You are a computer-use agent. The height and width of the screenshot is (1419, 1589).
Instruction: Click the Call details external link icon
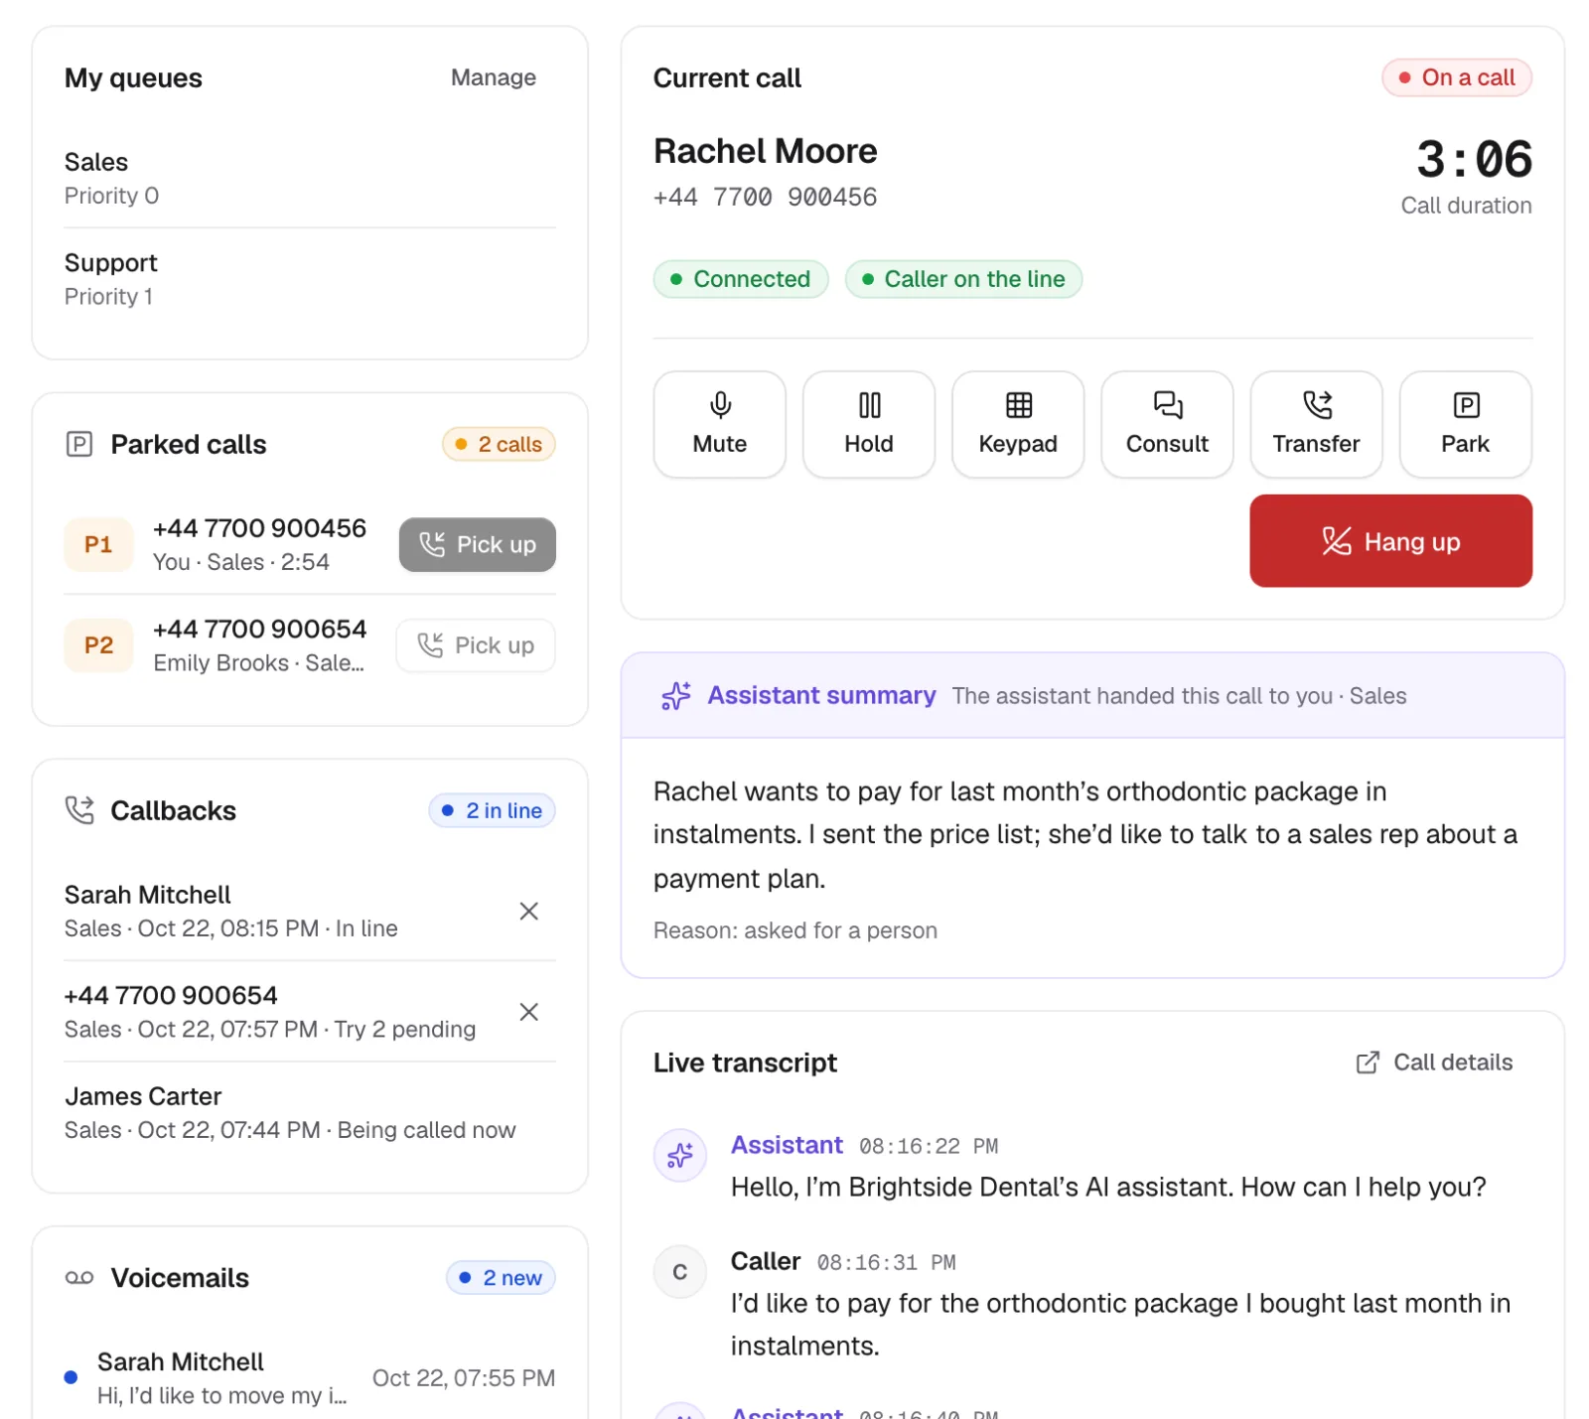coord(1368,1063)
